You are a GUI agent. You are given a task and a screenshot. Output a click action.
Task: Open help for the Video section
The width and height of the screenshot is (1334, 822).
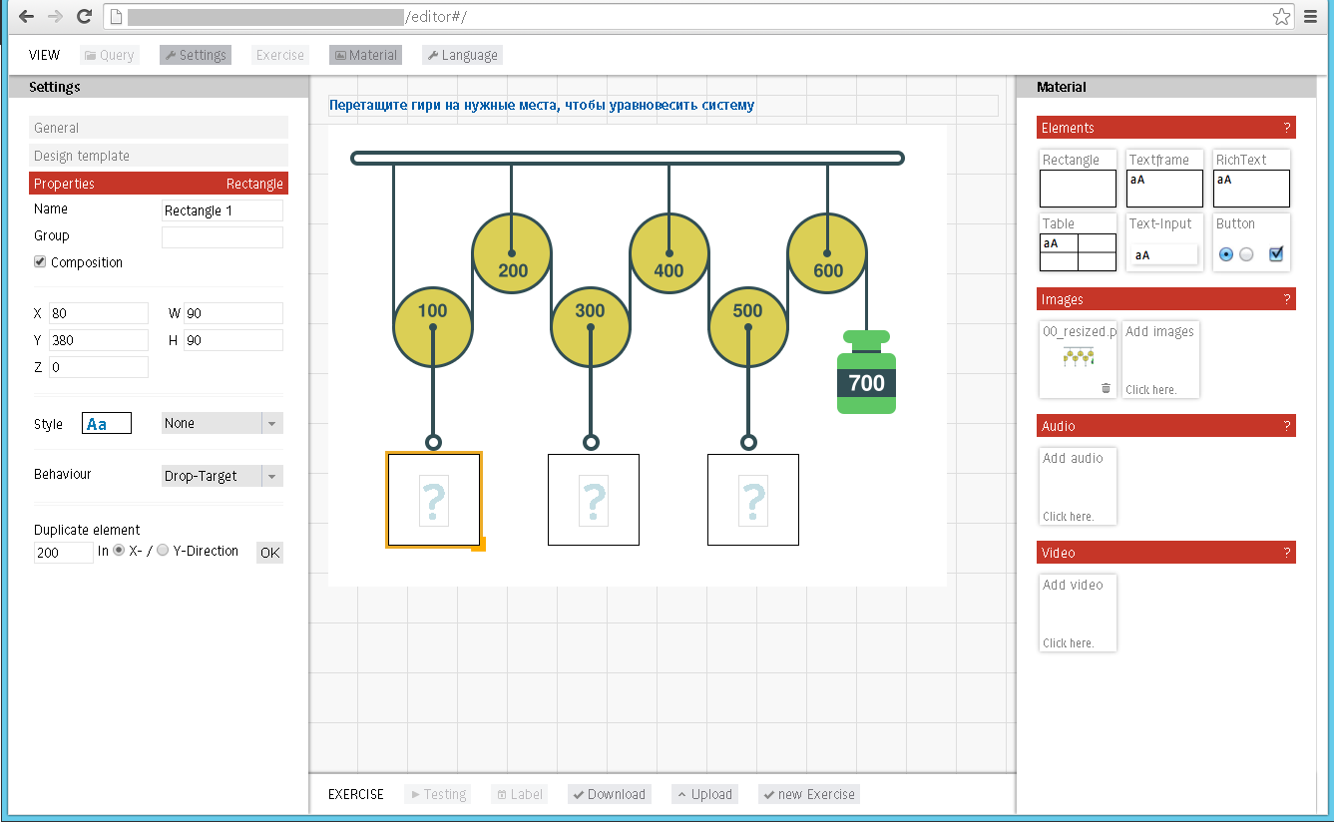pyautogui.click(x=1287, y=553)
